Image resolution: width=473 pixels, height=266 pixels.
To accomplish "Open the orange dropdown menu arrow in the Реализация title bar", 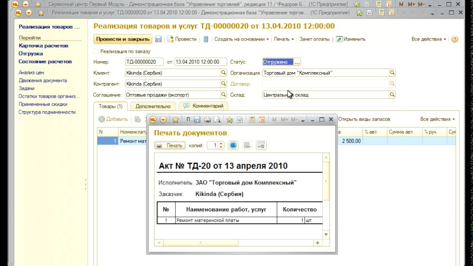I will (x=28, y=13).
